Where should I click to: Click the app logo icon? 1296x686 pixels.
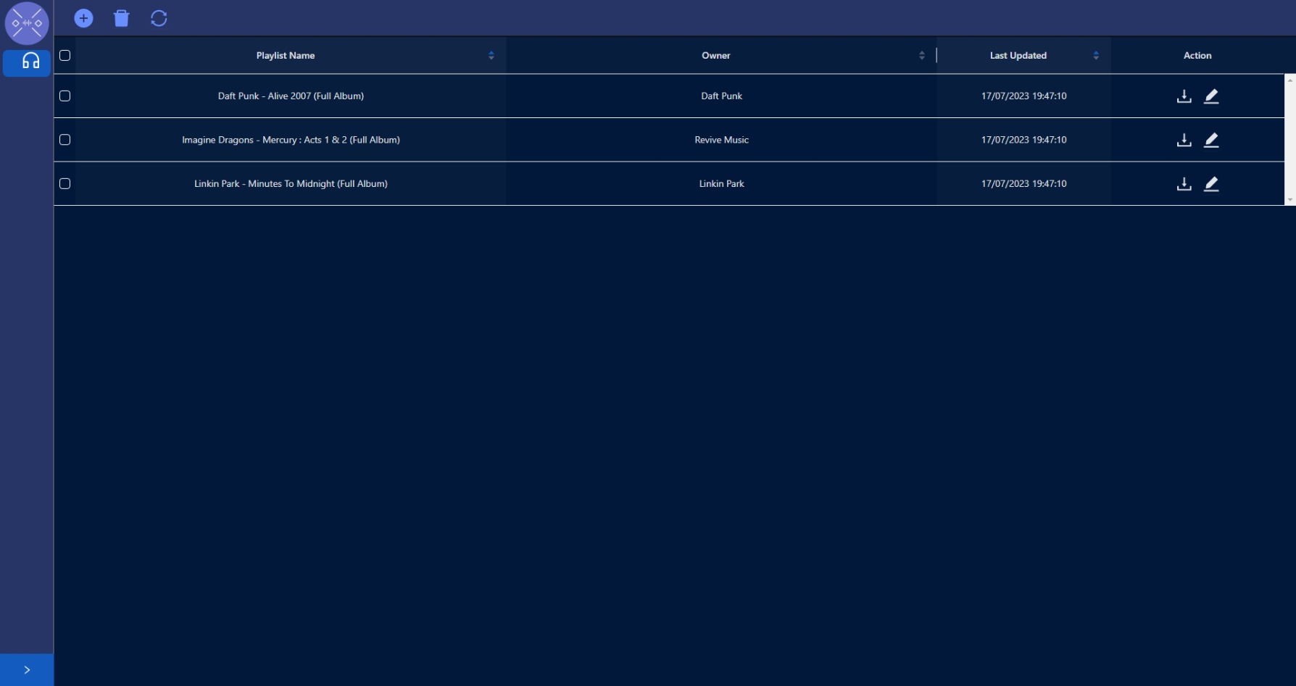(27, 23)
